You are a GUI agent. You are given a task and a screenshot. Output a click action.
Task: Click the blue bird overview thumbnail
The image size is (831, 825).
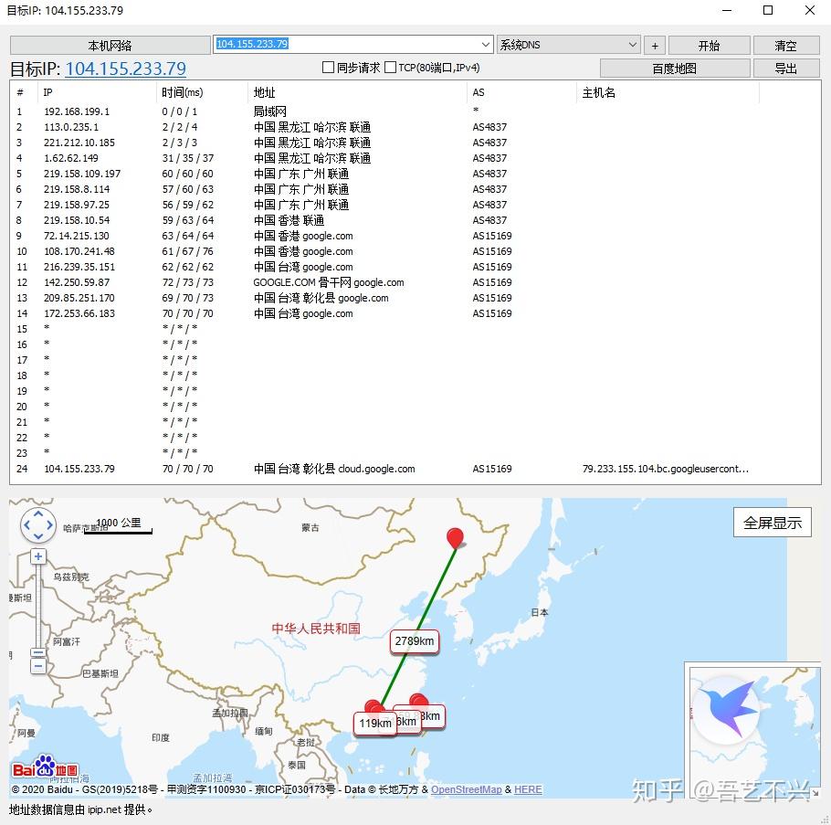[726, 711]
